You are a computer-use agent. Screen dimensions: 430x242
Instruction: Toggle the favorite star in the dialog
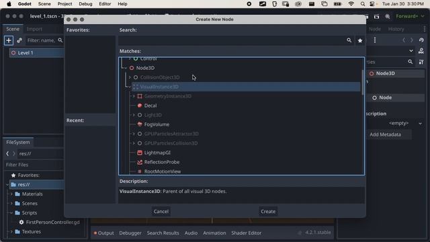click(360, 40)
